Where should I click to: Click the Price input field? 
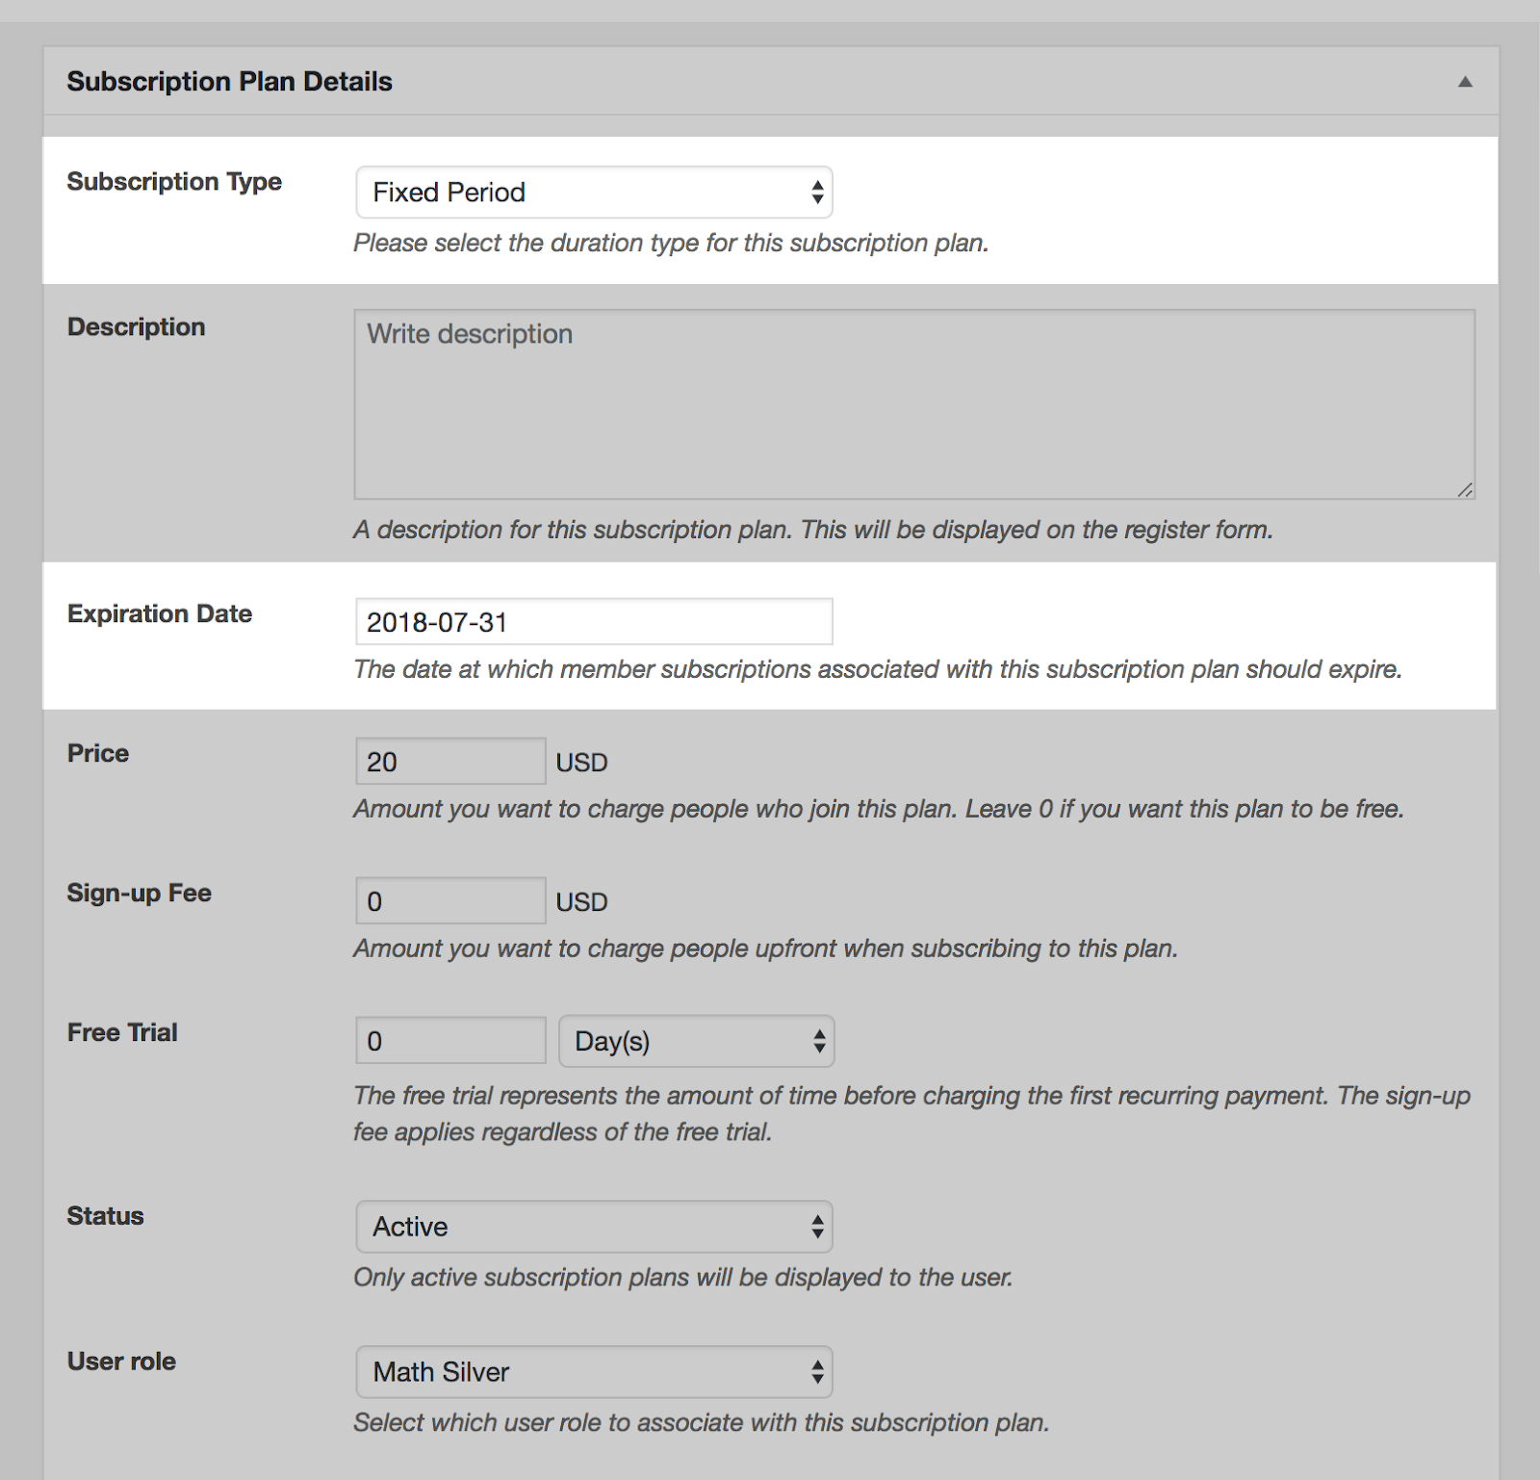click(450, 762)
